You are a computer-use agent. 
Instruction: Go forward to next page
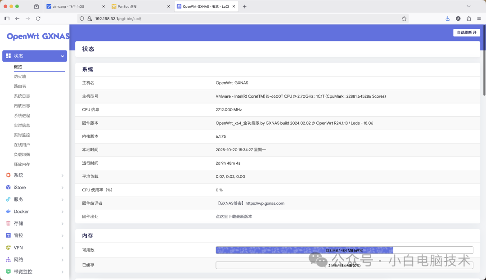pyautogui.click(x=27, y=18)
